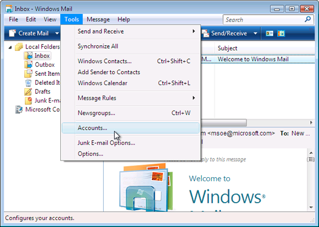Click preview pane scroll down arrow
This screenshot has height=227, width=319.
click(x=311, y=207)
